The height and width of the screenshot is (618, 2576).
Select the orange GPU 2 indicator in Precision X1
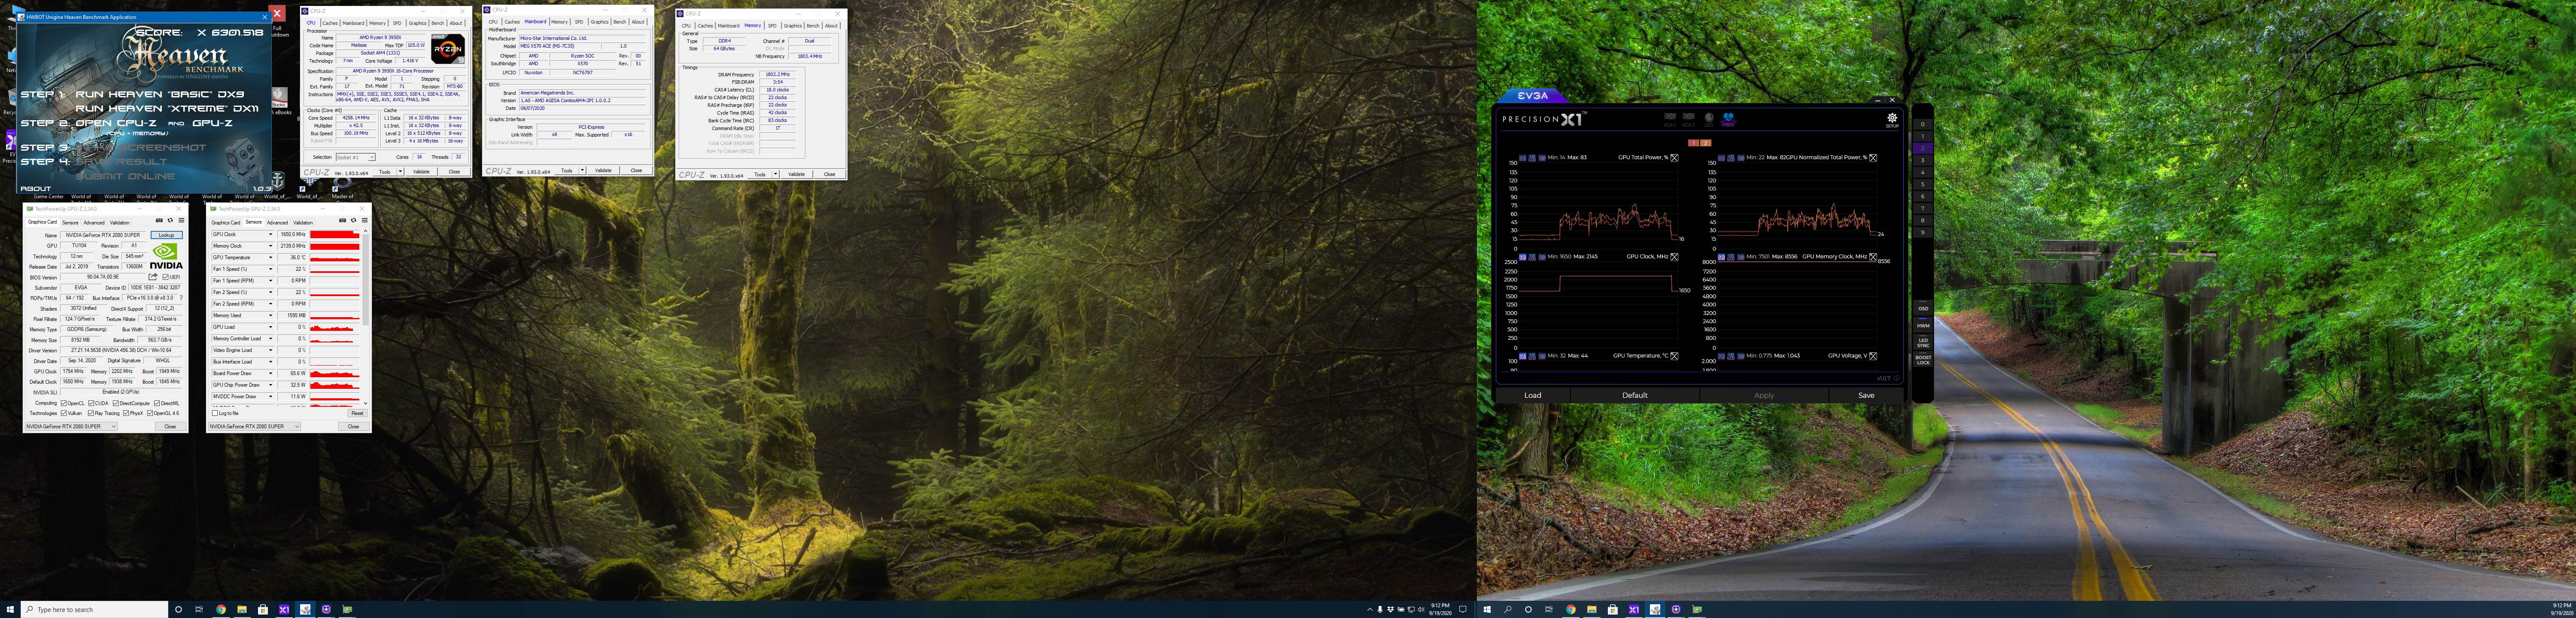coord(1706,143)
